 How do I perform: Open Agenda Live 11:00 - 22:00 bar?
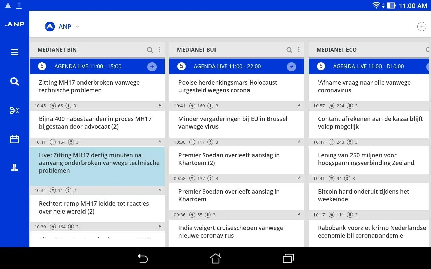pyautogui.click(x=237, y=66)
